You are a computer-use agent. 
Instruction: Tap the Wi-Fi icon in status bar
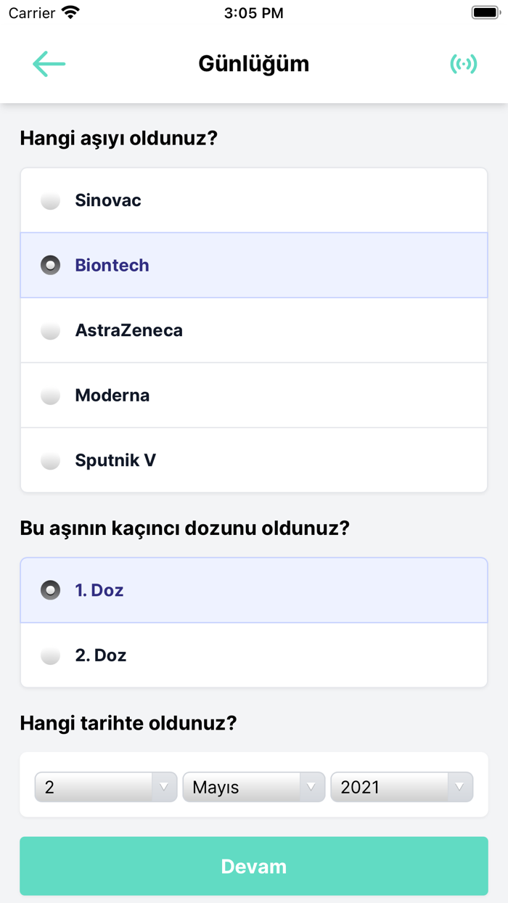point(70,13)
